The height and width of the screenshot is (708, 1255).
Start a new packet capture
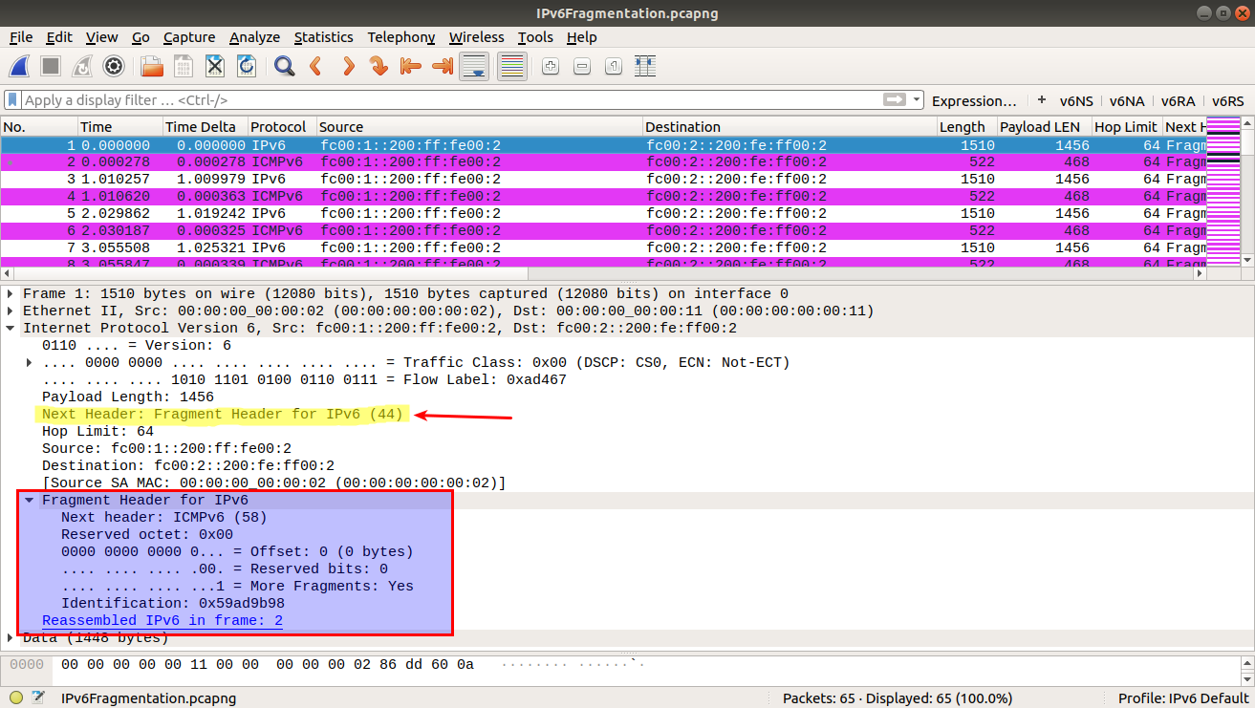(x=21, y=66)
